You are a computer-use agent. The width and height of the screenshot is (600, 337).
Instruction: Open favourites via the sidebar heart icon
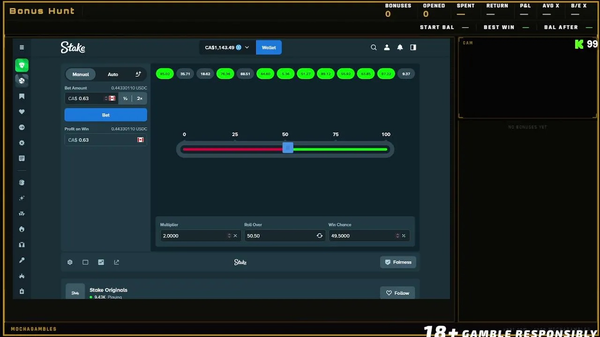point(22,112)
